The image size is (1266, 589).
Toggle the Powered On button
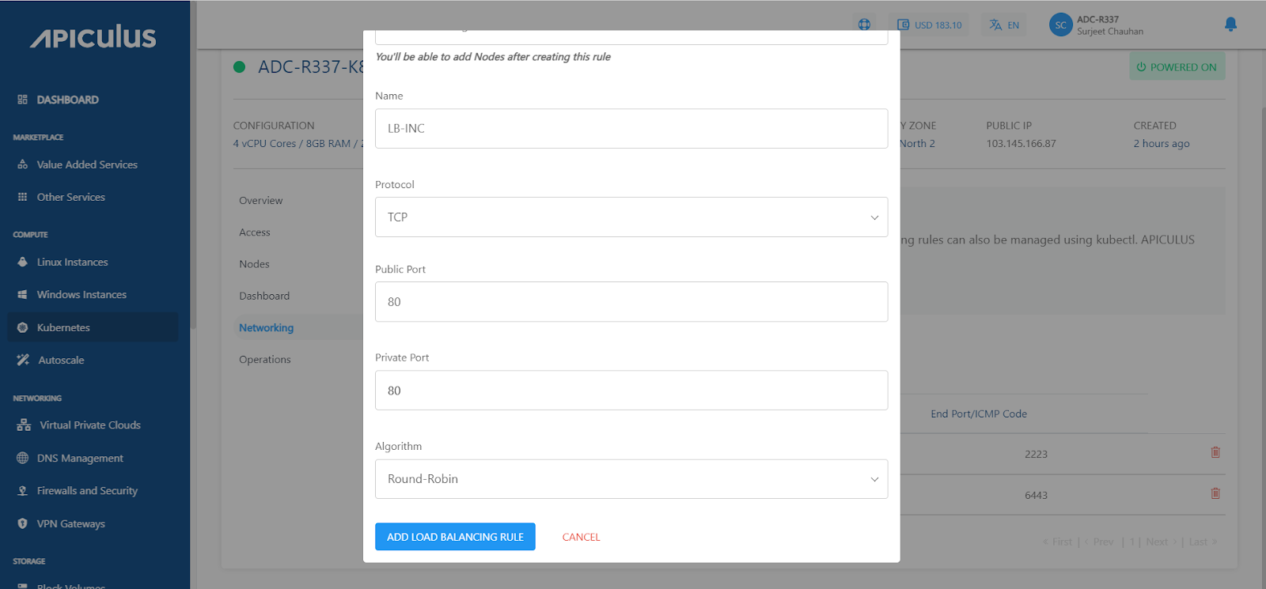pyautogui.click(x=1177, y=67)
